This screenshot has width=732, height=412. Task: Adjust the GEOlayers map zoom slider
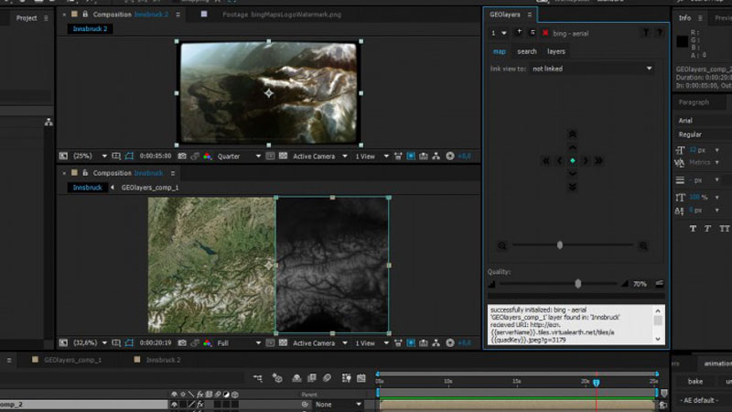[x=560, y=245]
